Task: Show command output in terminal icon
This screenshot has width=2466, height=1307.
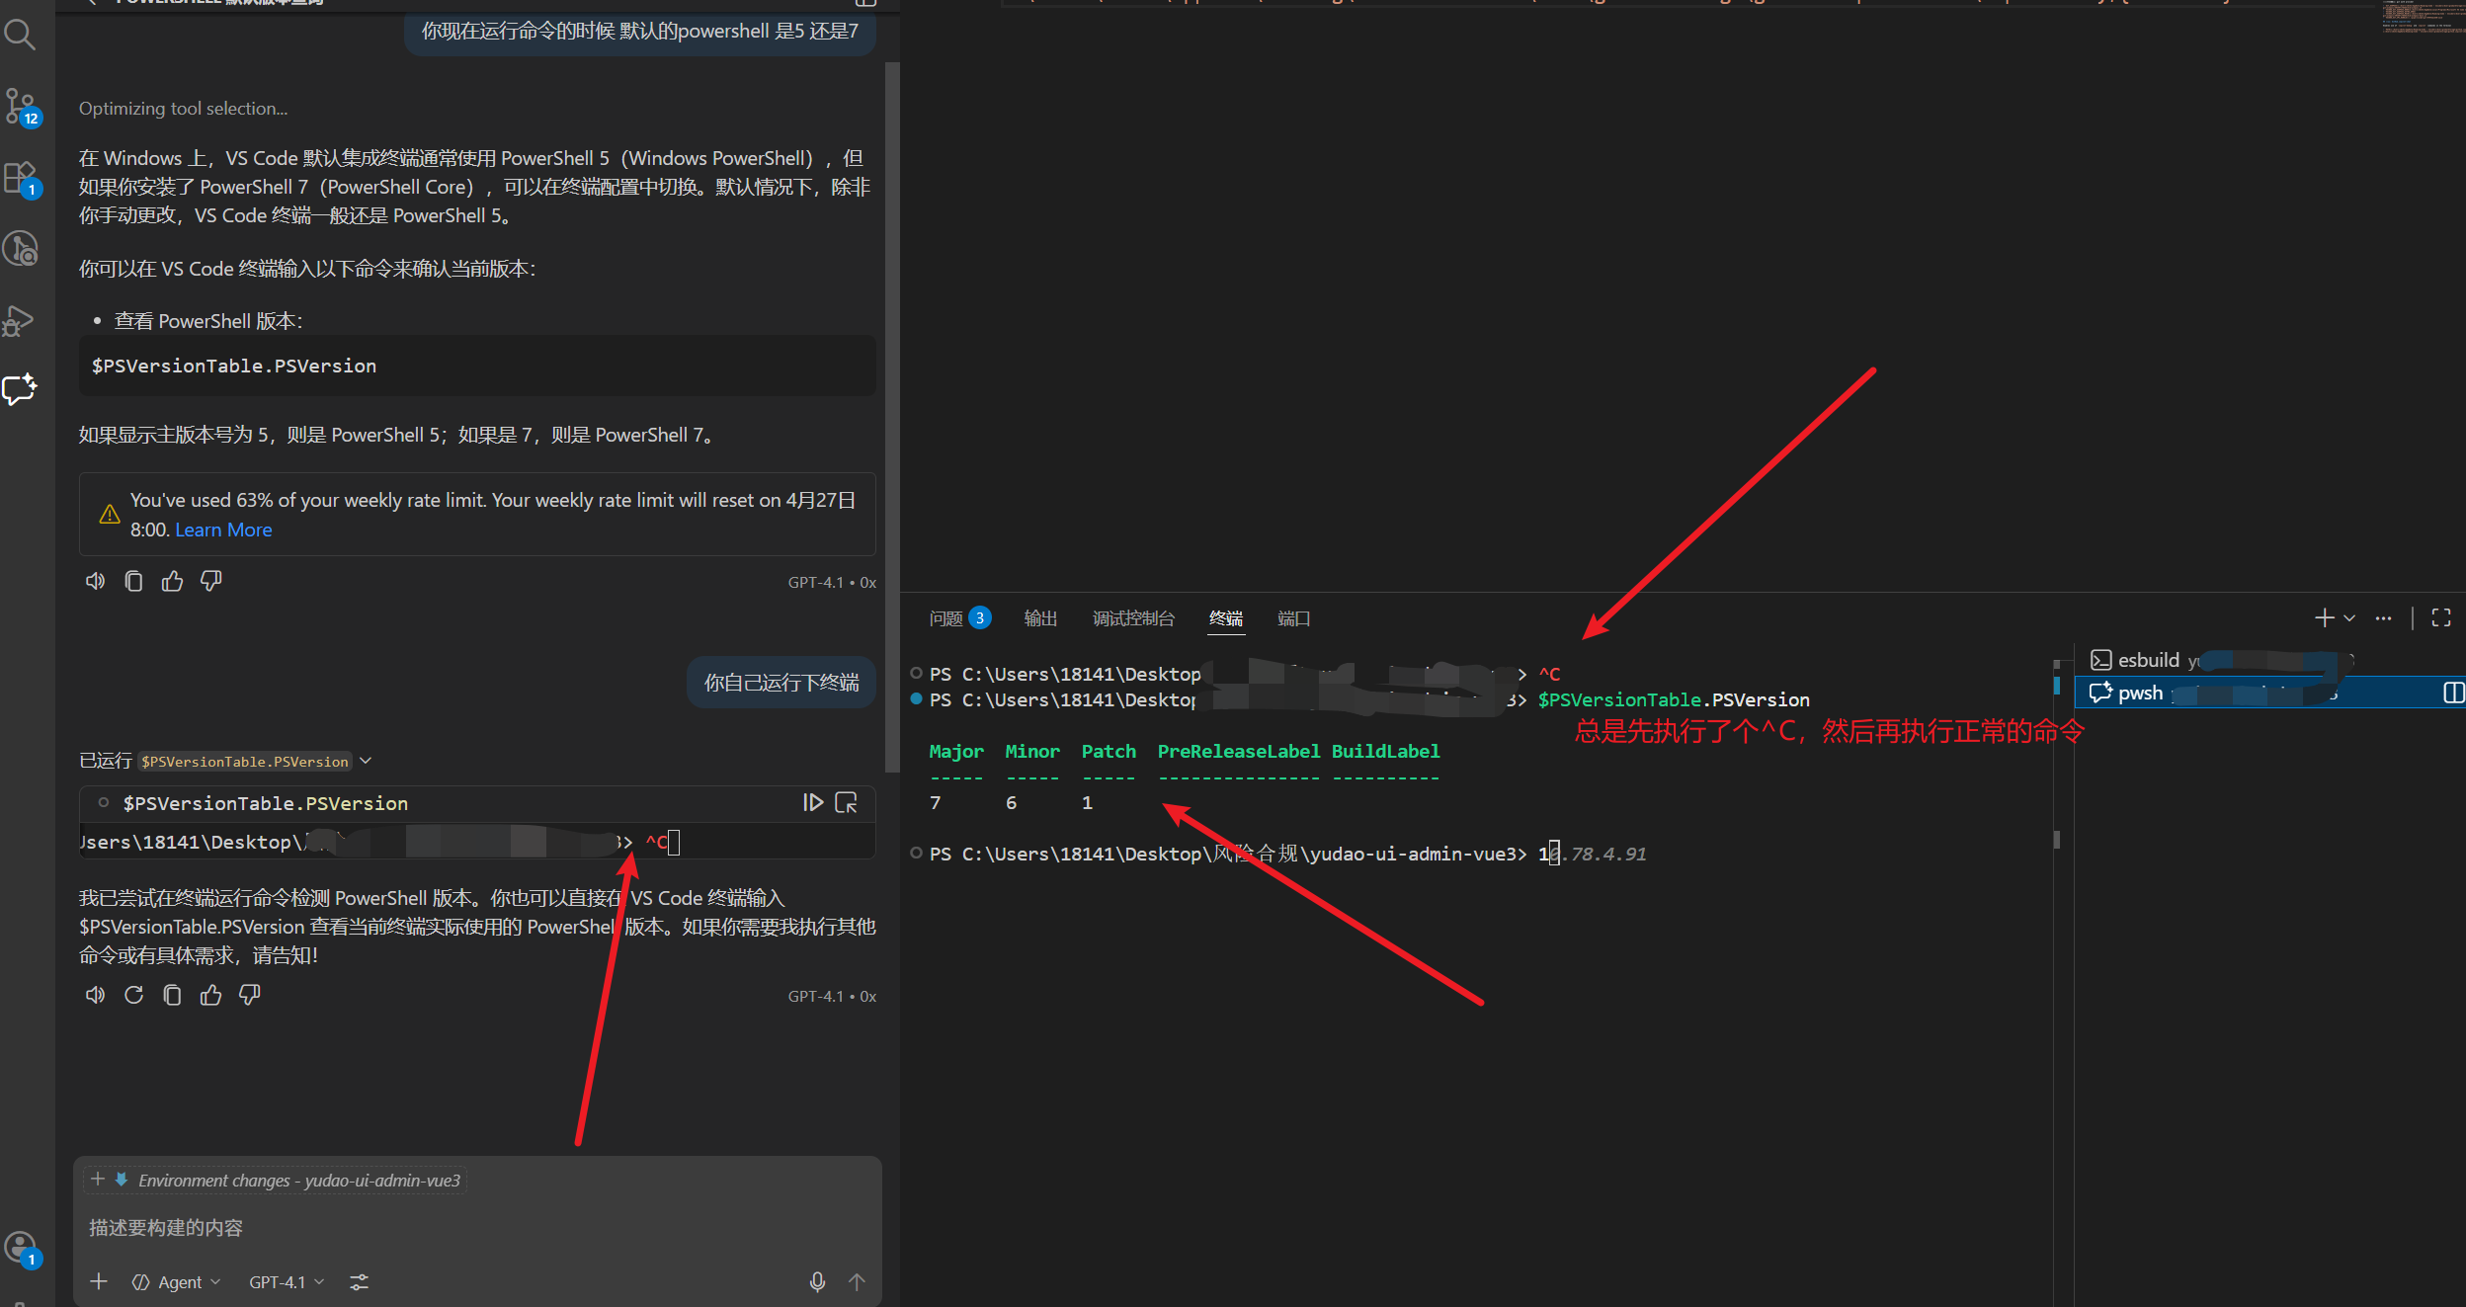Action: 847,802
